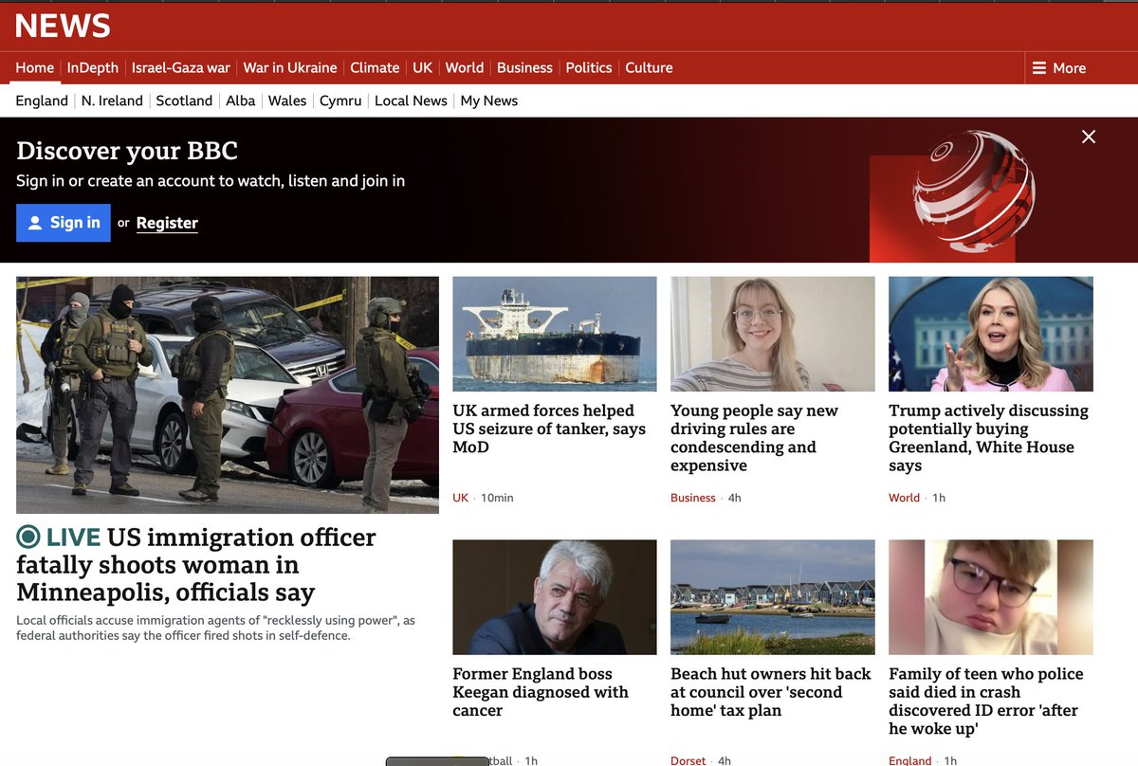Viewport: 1138px width, 766px height.
Task: Open the UK news tab
Action: coord(422,68)
